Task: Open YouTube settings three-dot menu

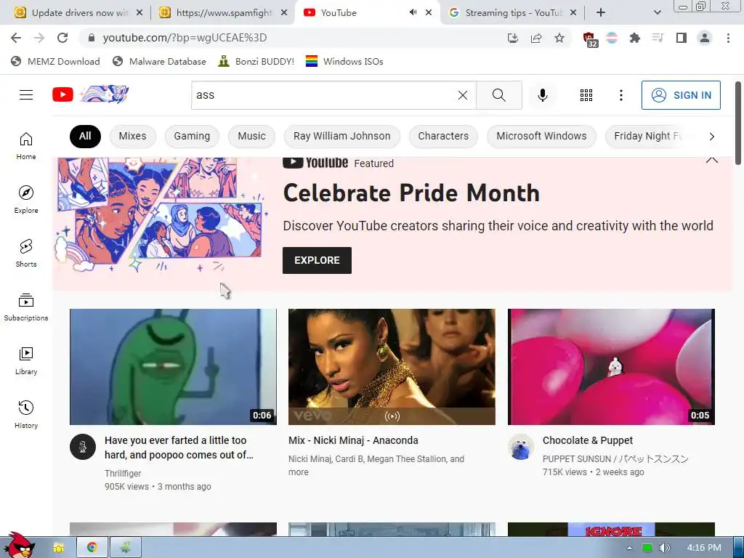Action: pyautogui.click(x=620, y=95)
